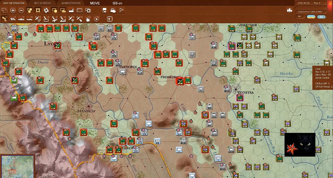Show the weather overlay with cloud-sun icon
Screen dimensions: 333x178
[x=113, y=10]
